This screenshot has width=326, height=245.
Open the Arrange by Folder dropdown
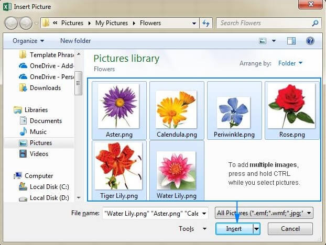[290, 63]
